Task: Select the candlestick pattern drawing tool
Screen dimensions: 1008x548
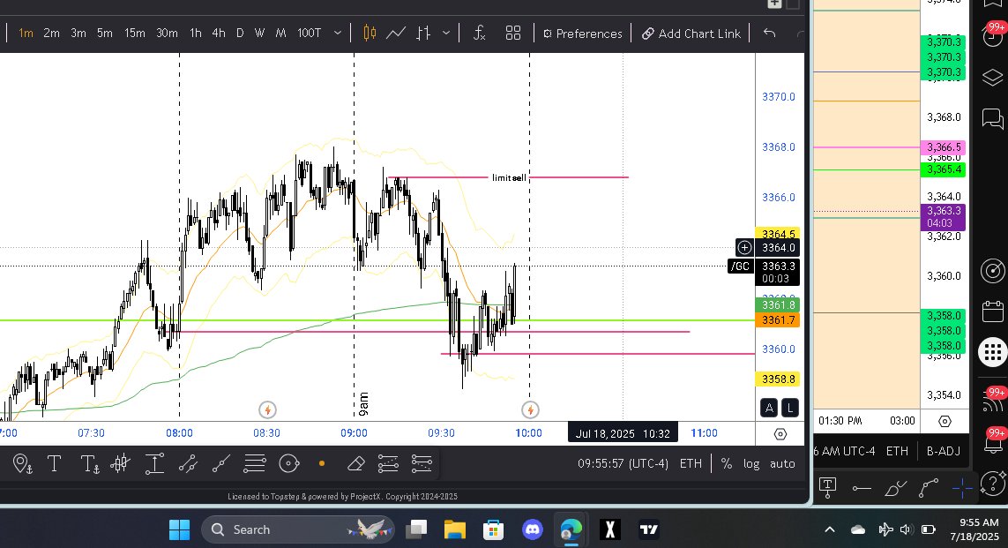Action: pos(121,464)
